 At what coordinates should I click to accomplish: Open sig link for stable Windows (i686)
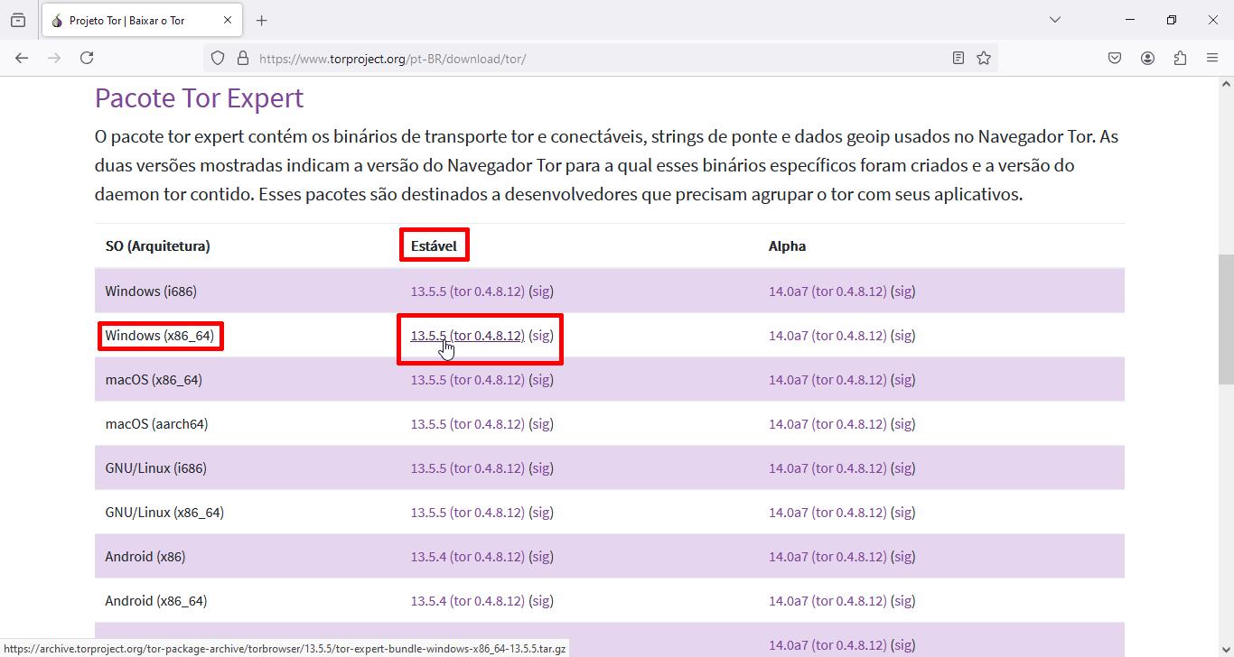[541, 291]
